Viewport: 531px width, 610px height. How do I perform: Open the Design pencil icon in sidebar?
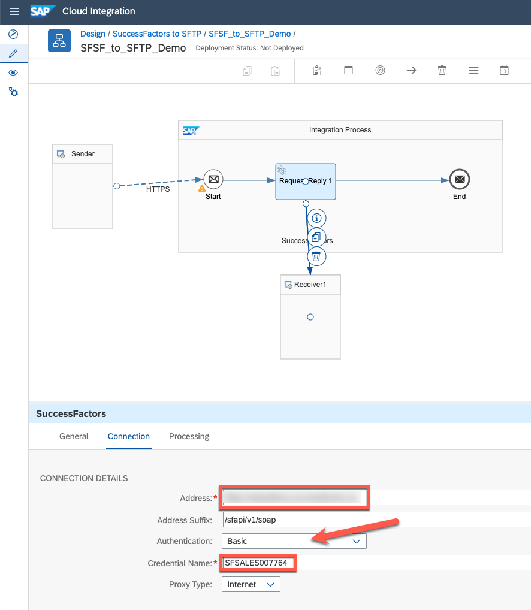click(13, 53)
